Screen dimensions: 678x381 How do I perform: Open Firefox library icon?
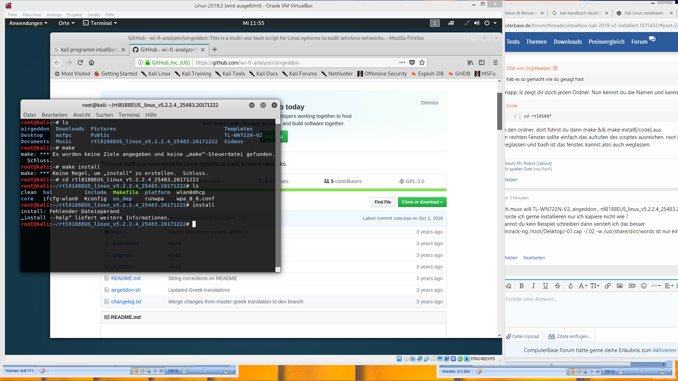pyautogui.click(x=470, y=62)
